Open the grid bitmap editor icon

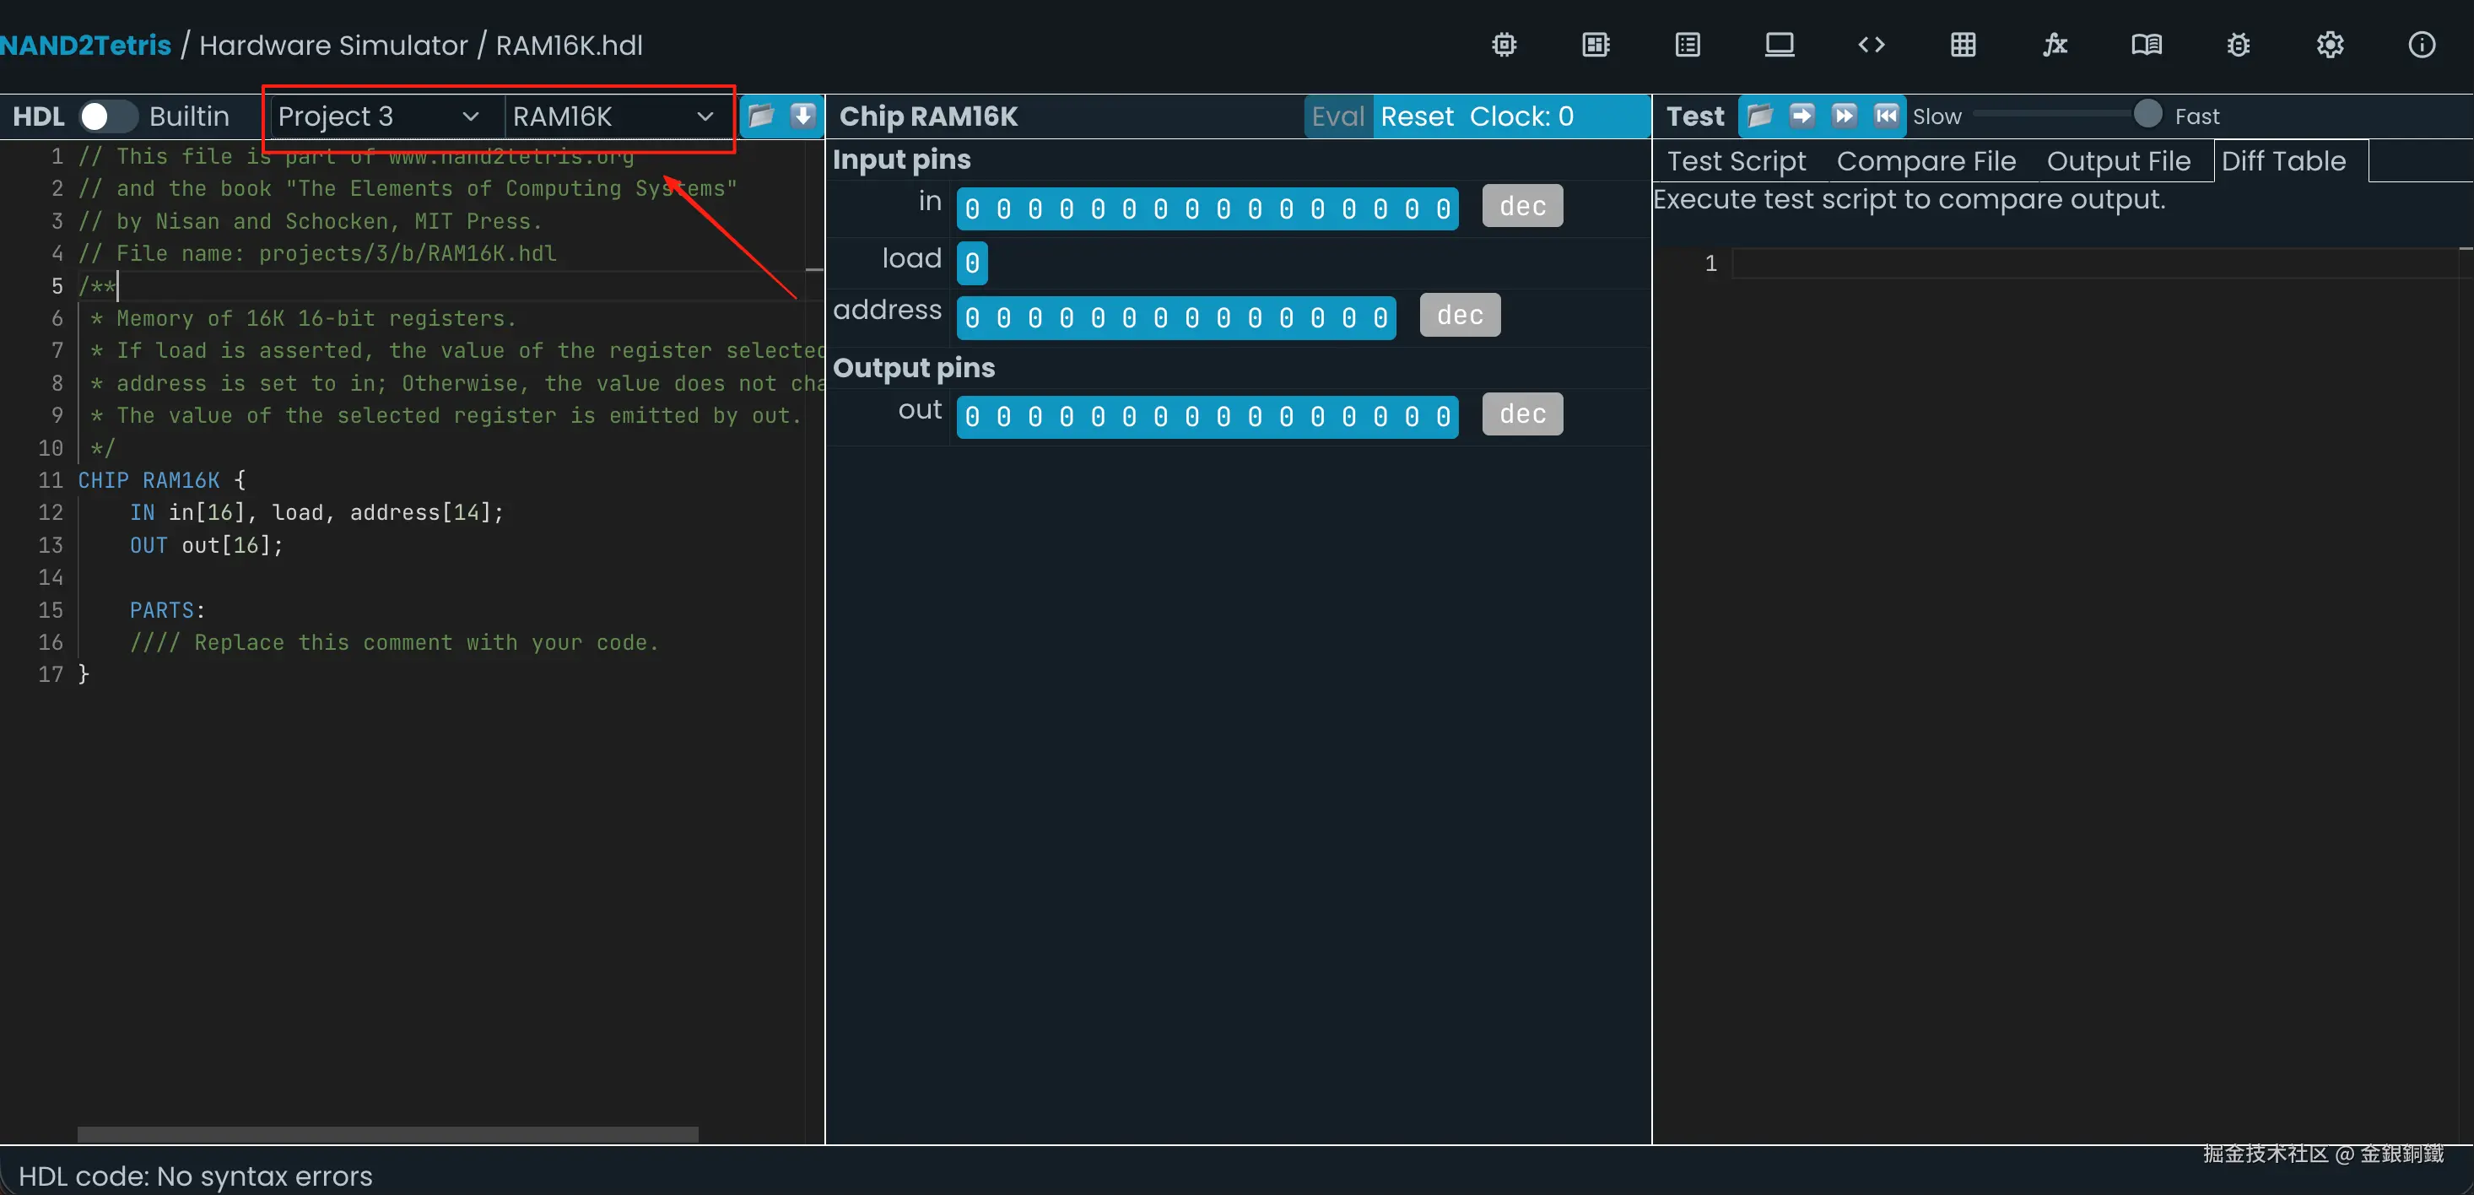pyautogui.click(x=1963, y=45)
